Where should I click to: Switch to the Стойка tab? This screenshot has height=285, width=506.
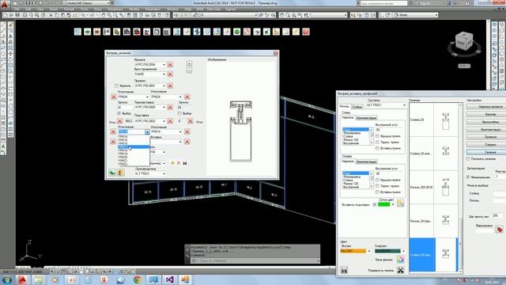click(357, 107)
